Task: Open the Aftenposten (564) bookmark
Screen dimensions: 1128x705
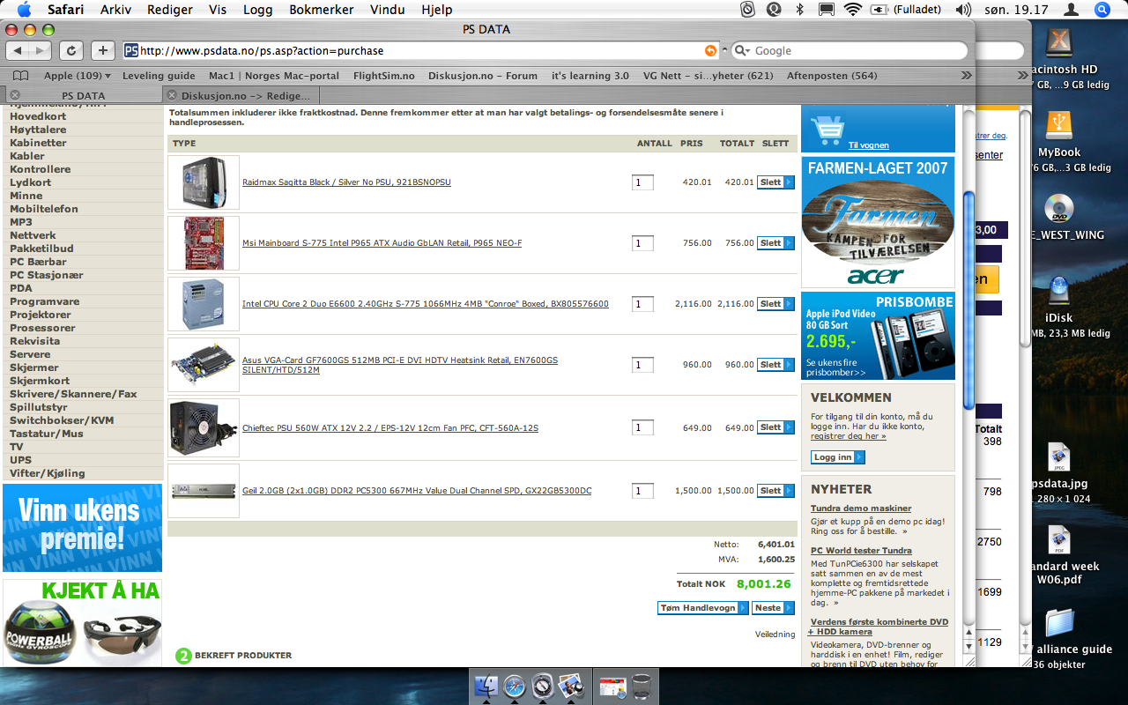Action: click(832, 76)
